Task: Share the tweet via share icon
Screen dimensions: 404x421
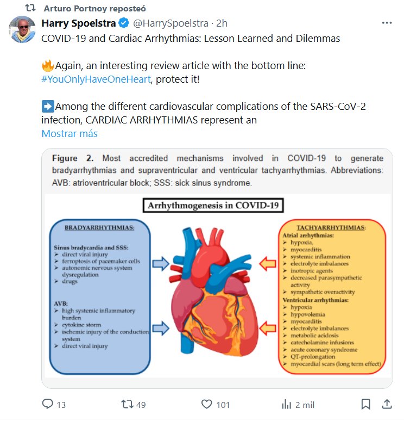Action: point(387,404)
